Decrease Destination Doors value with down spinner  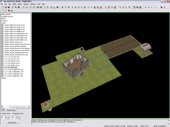click(19, 118)
